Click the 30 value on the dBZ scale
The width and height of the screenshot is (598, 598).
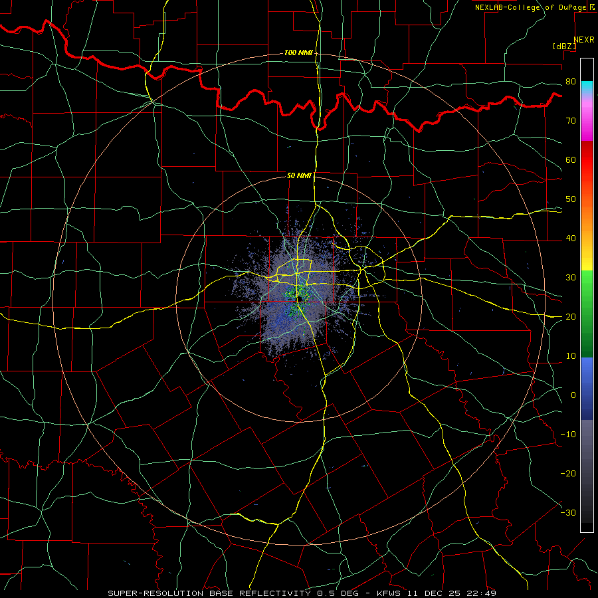[571, 278]
